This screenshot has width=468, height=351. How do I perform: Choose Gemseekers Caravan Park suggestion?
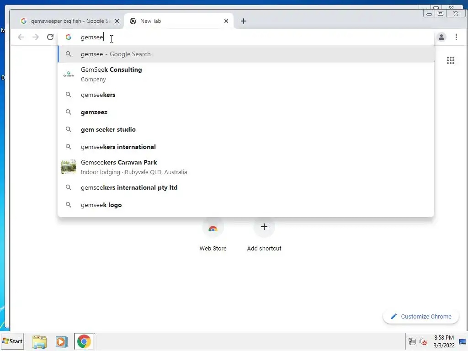tap(246, 167)
